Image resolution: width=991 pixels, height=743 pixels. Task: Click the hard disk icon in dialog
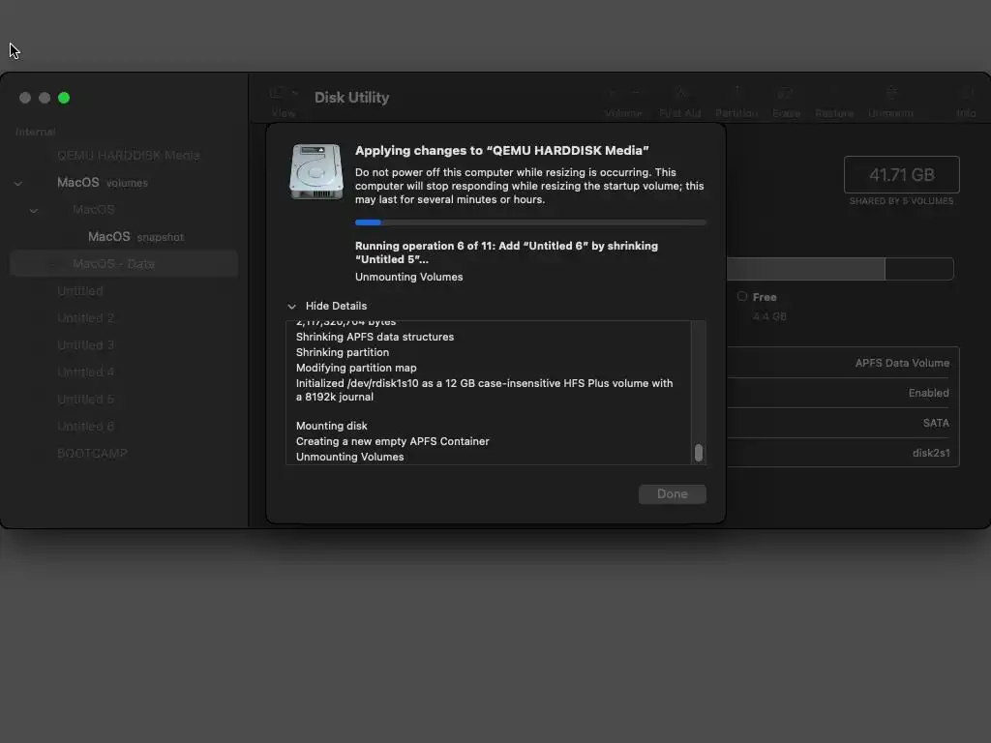[x=316, y=171]
